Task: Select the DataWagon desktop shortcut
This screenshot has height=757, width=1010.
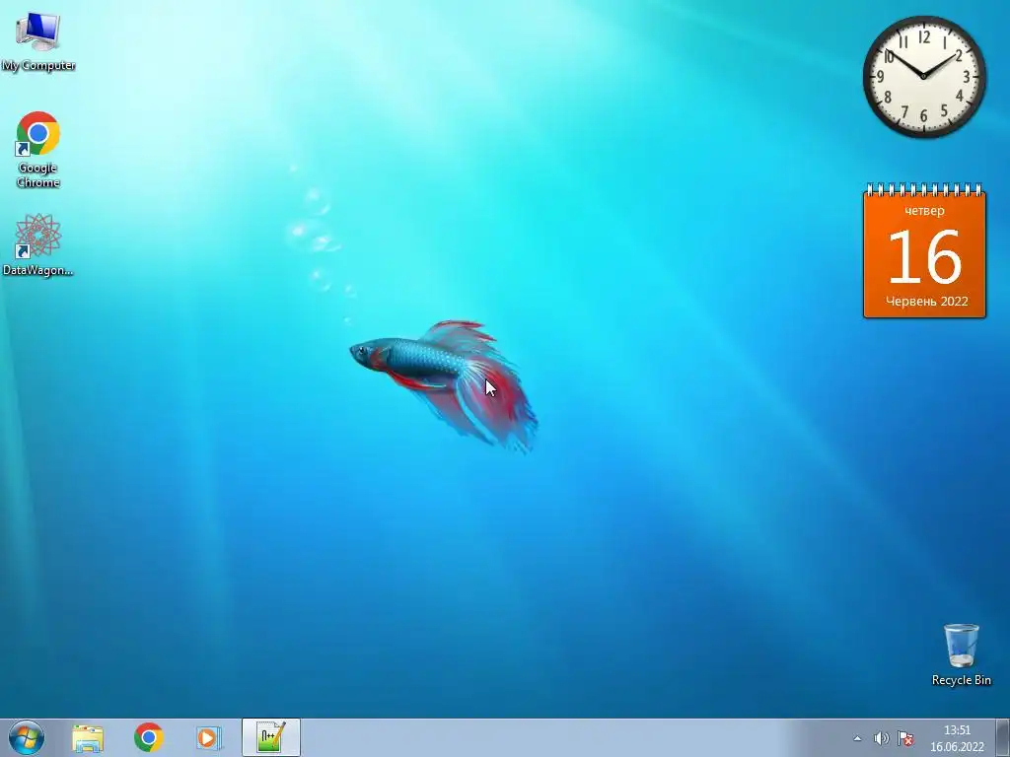Action: point(38,244)
